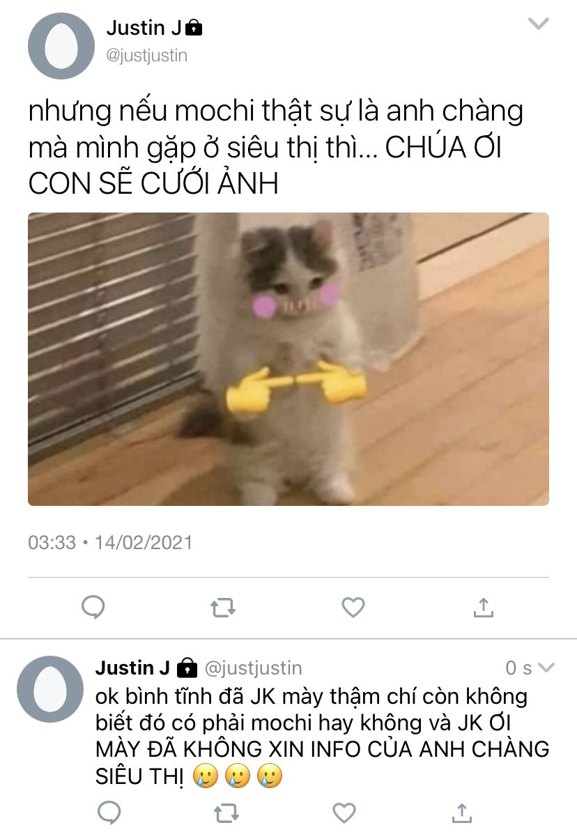
Task: Click the retweet icon under the main tweet
Action: (x=223, y=608)
